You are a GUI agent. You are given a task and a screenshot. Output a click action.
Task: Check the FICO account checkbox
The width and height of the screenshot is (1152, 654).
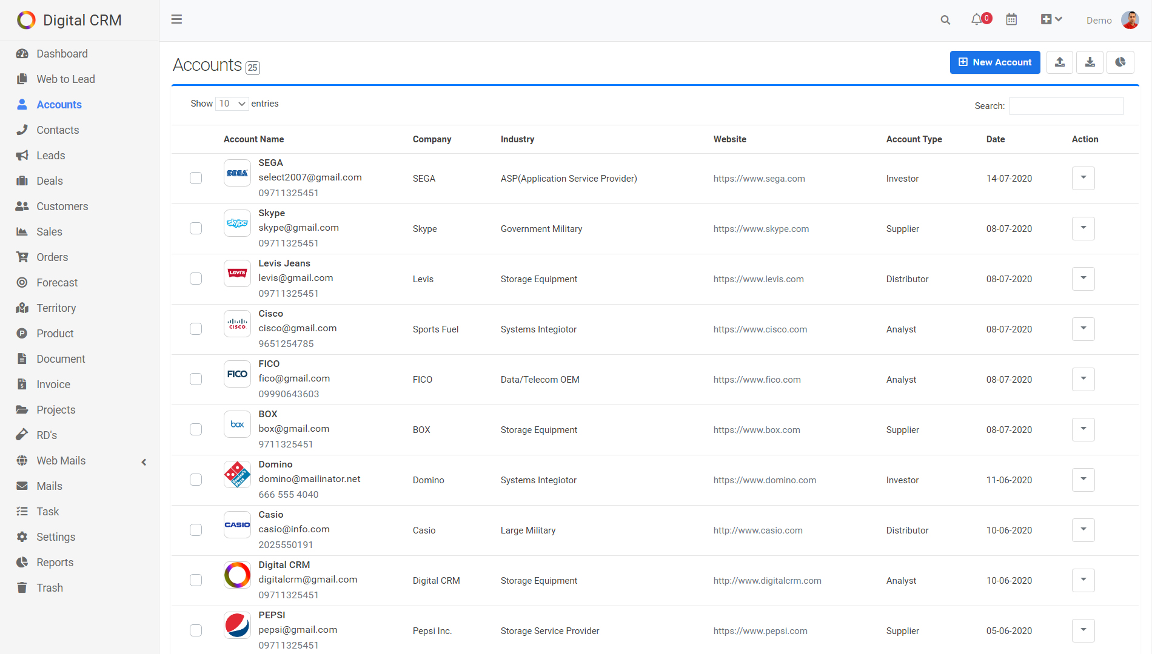pyautogui.click(x=196, y=379)
